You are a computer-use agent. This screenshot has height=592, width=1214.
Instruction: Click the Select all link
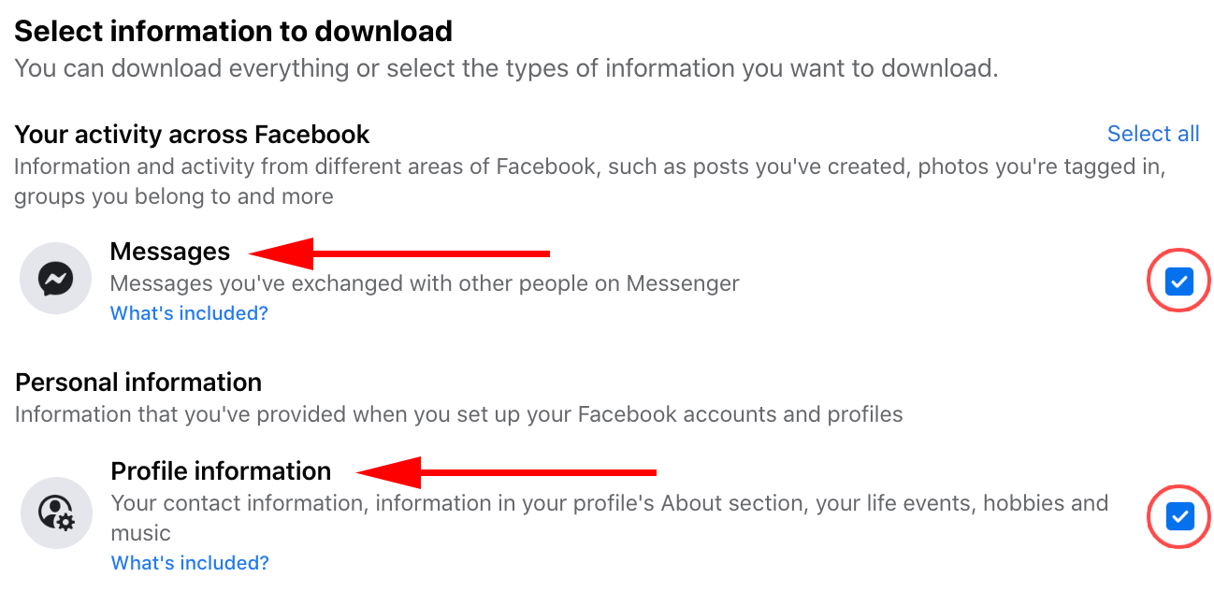tap(1153, 134)
